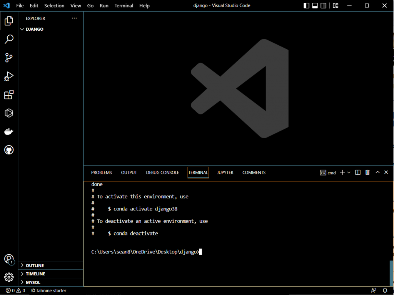The image size is (394, 295).
Task: Open the File menu
Action: point(20,5)
